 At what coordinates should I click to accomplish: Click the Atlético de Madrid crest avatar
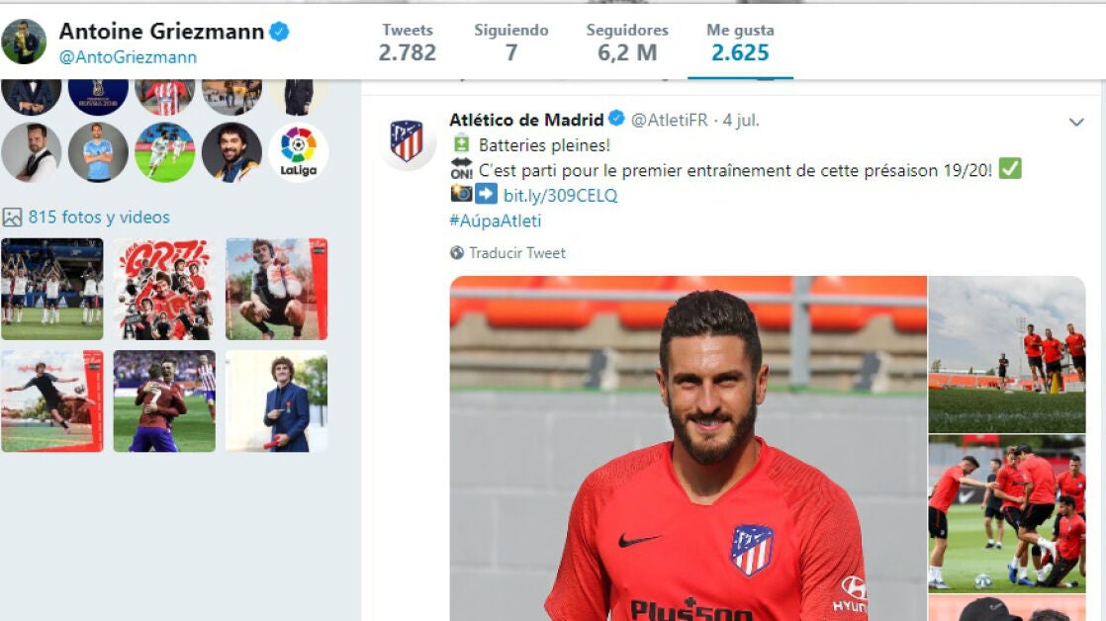(x=407, y=141)
